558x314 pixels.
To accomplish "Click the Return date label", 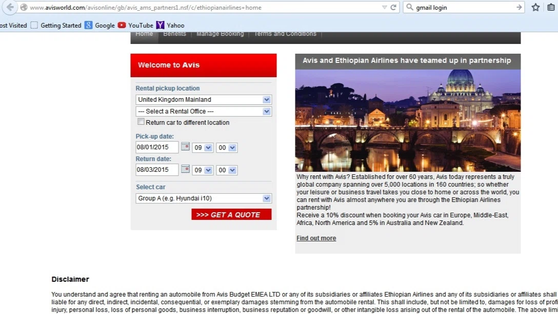I will [153, 159].
